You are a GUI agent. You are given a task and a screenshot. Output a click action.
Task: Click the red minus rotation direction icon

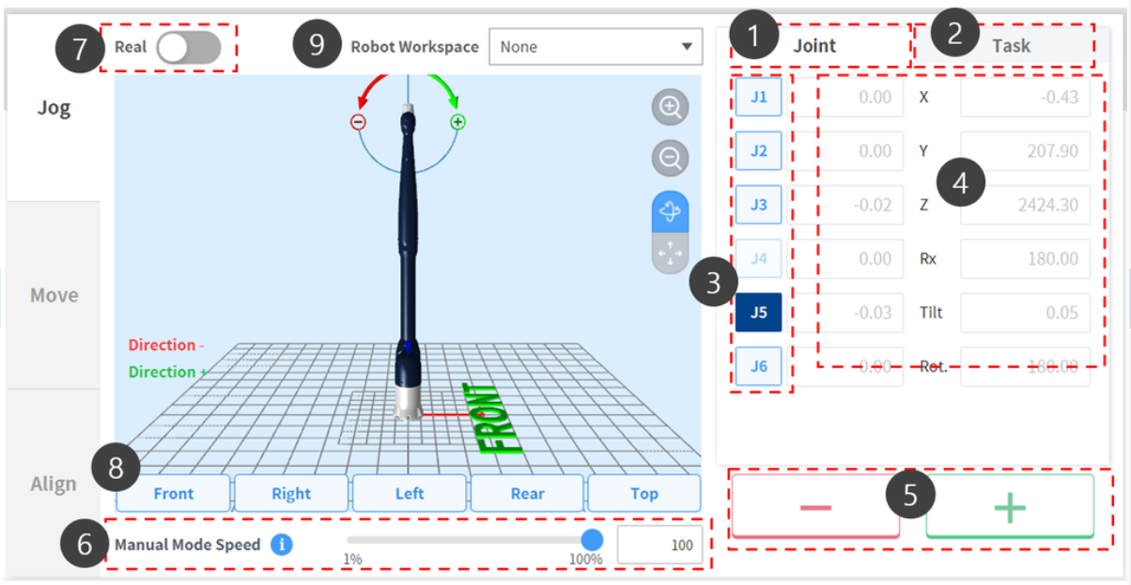click(x=358, y=122)
